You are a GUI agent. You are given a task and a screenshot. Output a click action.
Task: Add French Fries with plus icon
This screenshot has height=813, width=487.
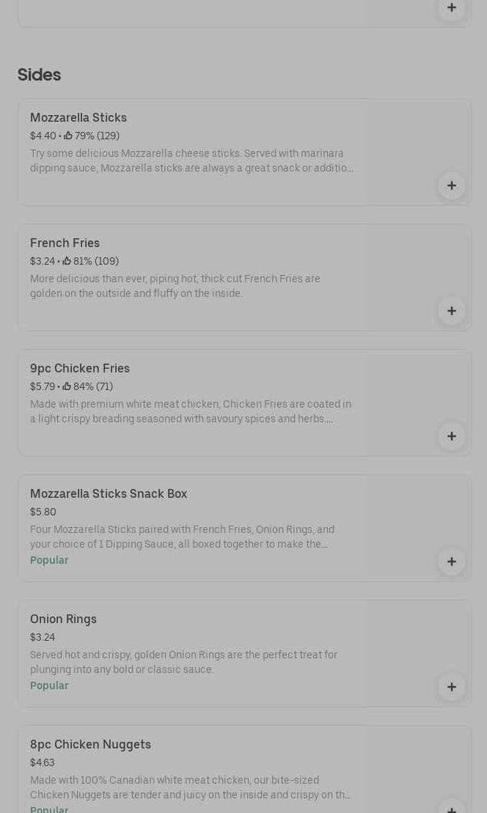click(x=452, y=311)
